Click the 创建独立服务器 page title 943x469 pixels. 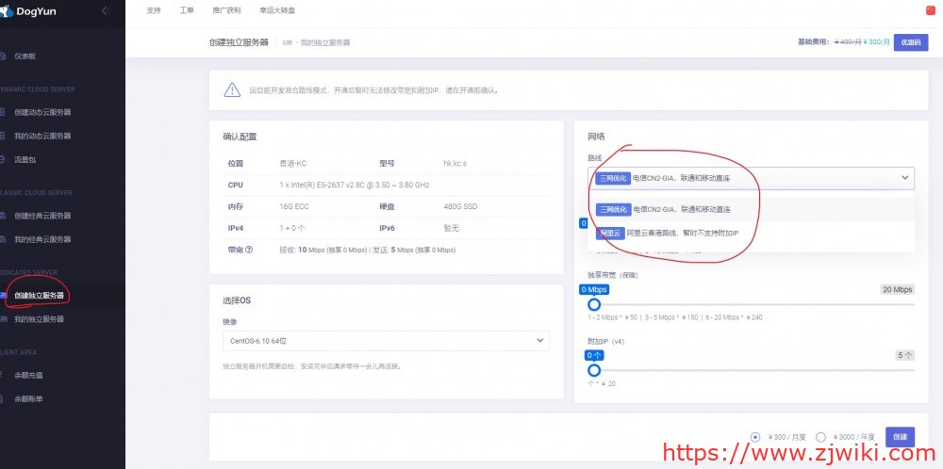(239, 42)
